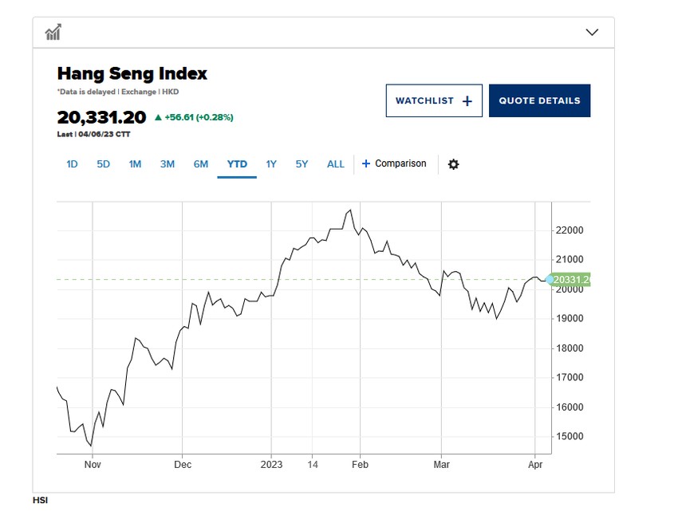Add Hang Seng Index to Watchlist

click(434, 100)
